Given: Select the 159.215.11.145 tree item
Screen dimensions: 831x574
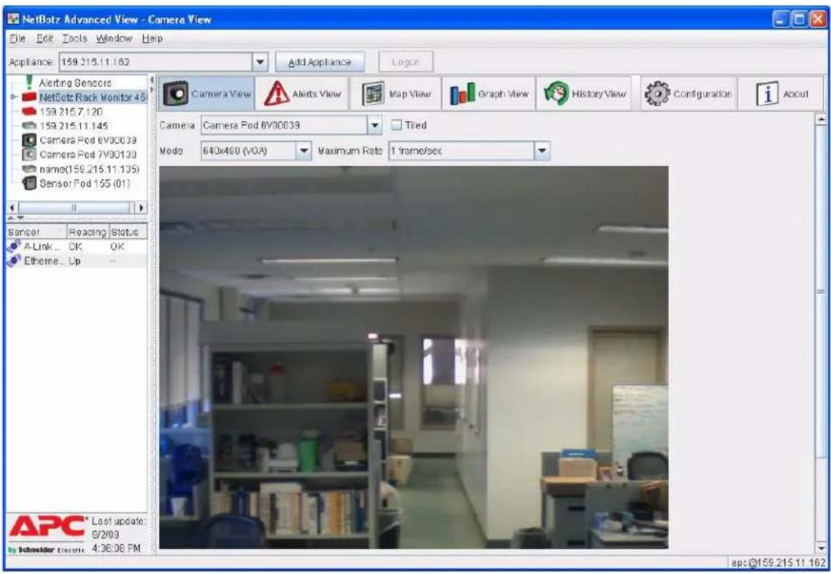Looking at the screenshot, I should (x=73, y=126).
